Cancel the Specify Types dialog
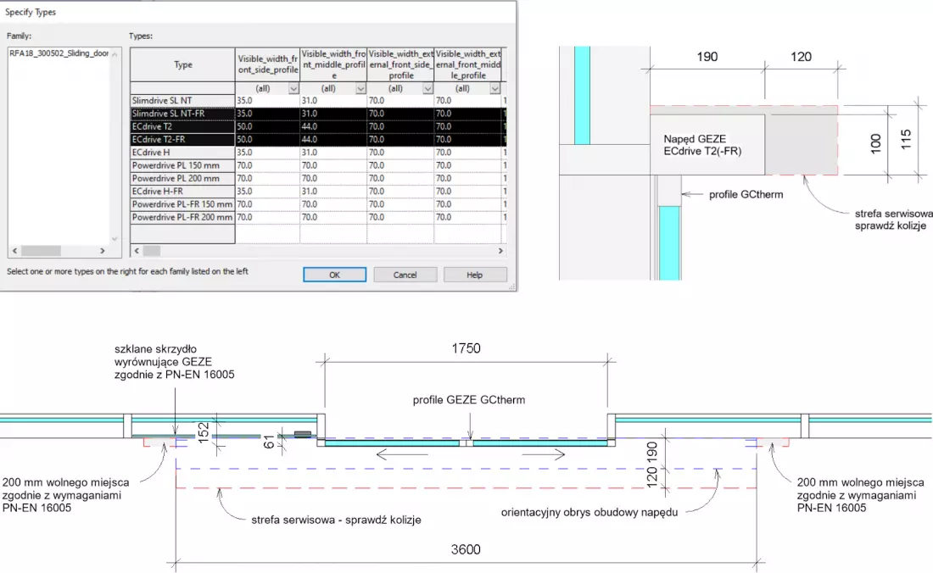 point(405,275)
